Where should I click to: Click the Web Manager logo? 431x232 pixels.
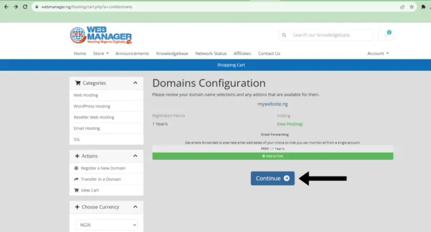tap(101, 35)
